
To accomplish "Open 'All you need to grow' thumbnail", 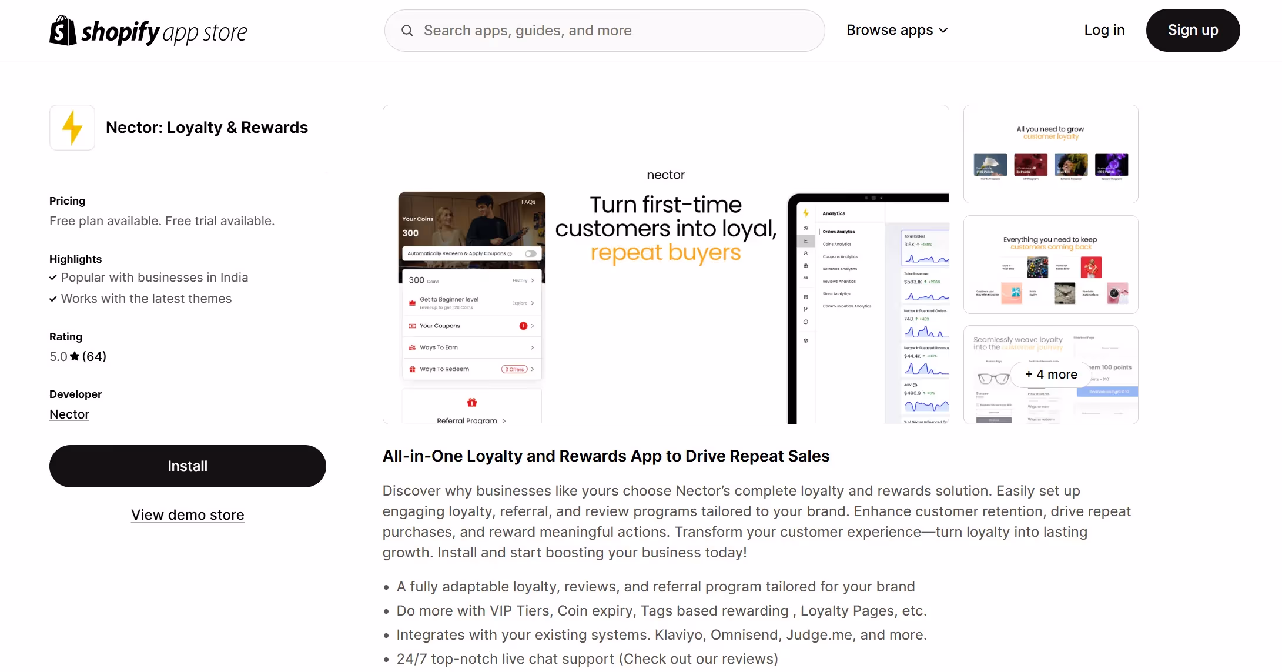I will pos(1051,154).
